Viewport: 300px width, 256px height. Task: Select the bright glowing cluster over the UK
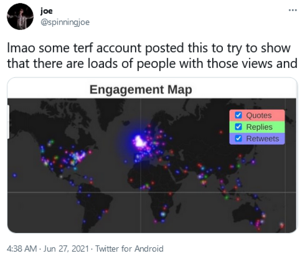(139, 141)
